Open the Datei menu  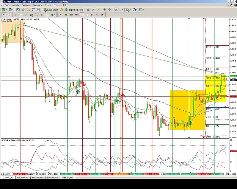(x=7, y=5)
